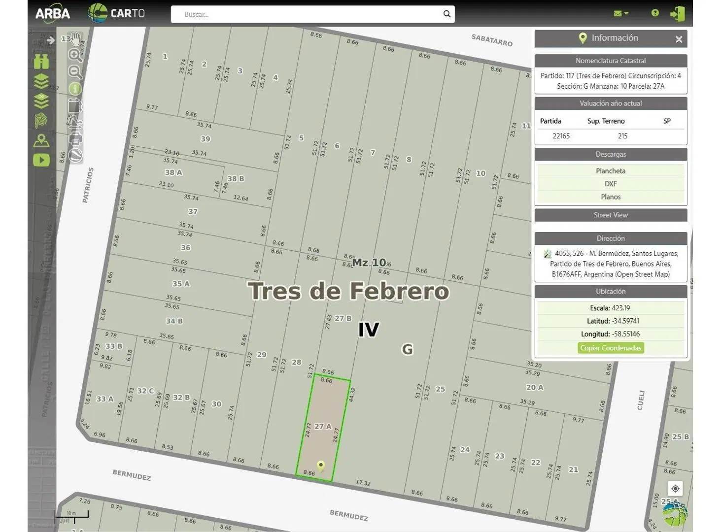Open the Planos download
This screenshot has width=720, height=532.
[x=611, y=197]
